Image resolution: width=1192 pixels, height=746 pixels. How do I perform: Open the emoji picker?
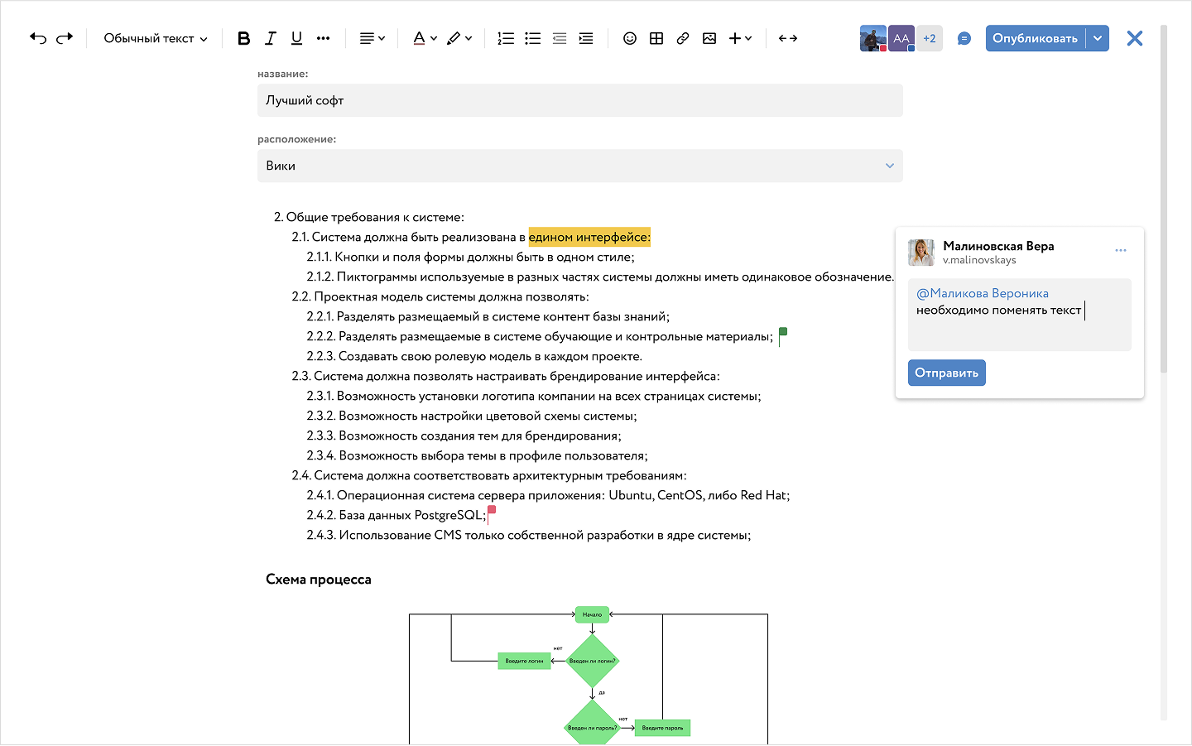click(630, 38)
